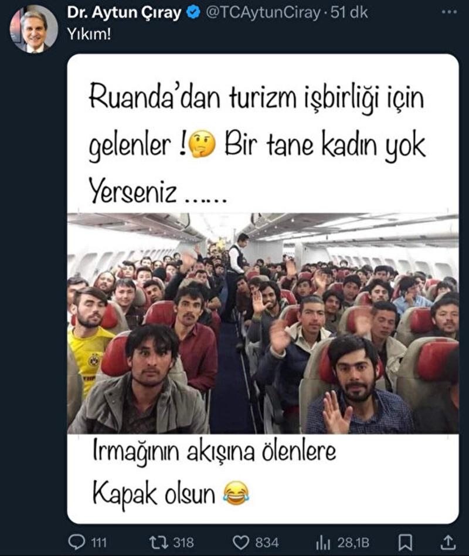The width and height of the screenshot is (469, 556).
Task: Click the 318 retweets count
Action: pos(183,543)
